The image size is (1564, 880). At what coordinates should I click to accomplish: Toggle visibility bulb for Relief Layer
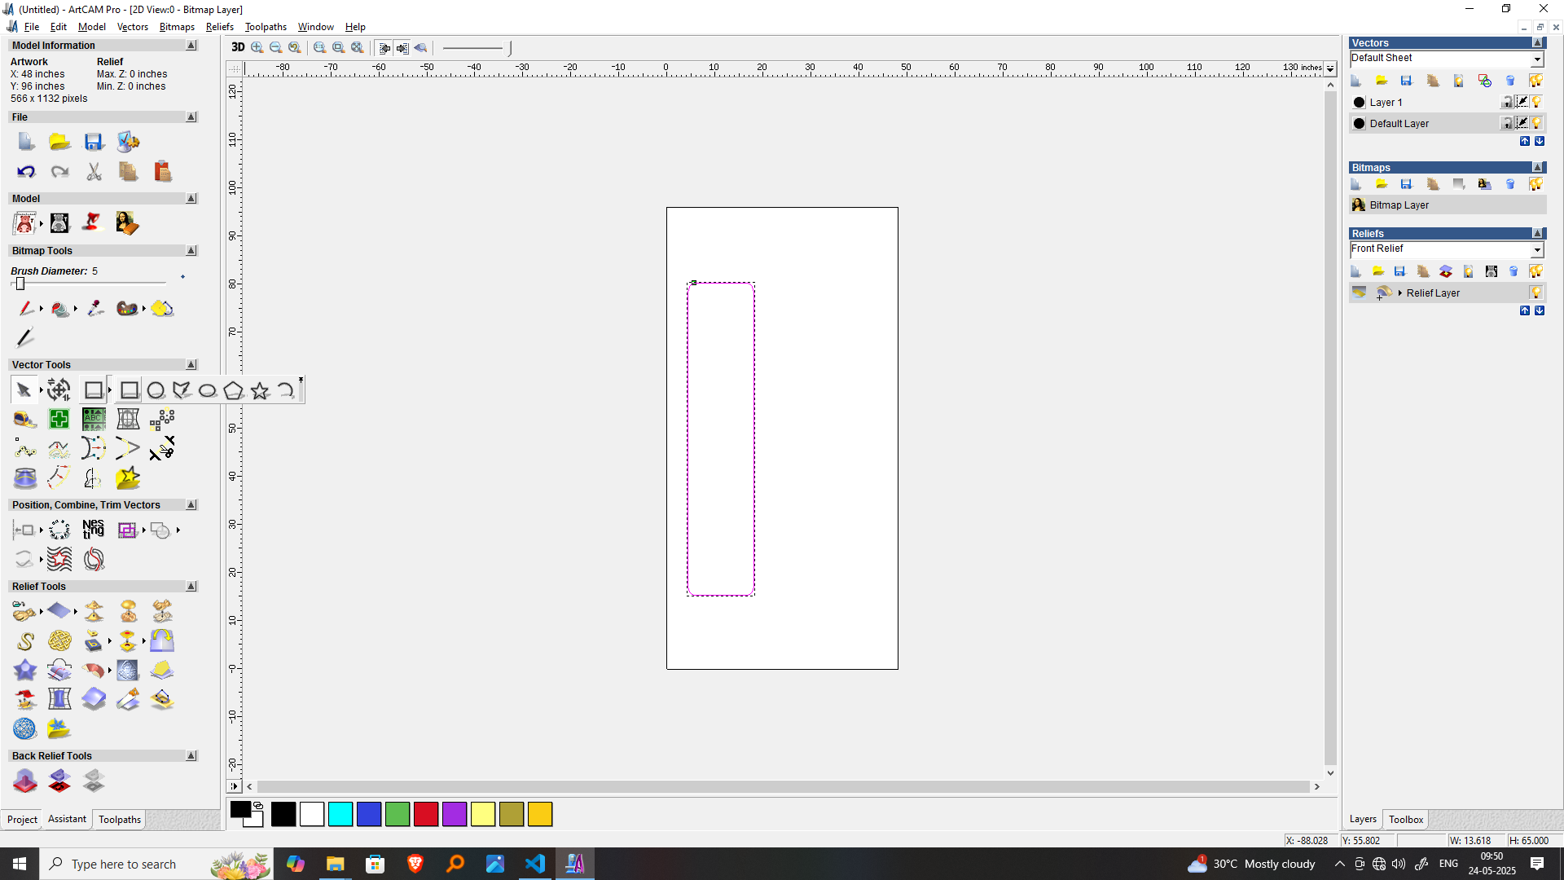click(1536, 293)
